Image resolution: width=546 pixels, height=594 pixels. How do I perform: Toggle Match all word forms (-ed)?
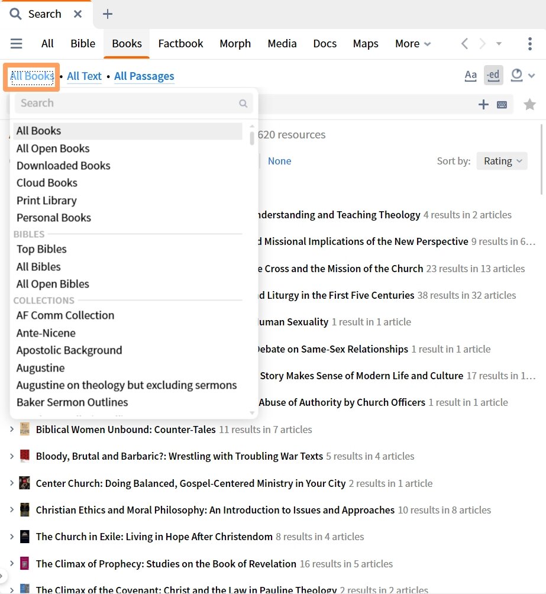(x=493, y=75)
